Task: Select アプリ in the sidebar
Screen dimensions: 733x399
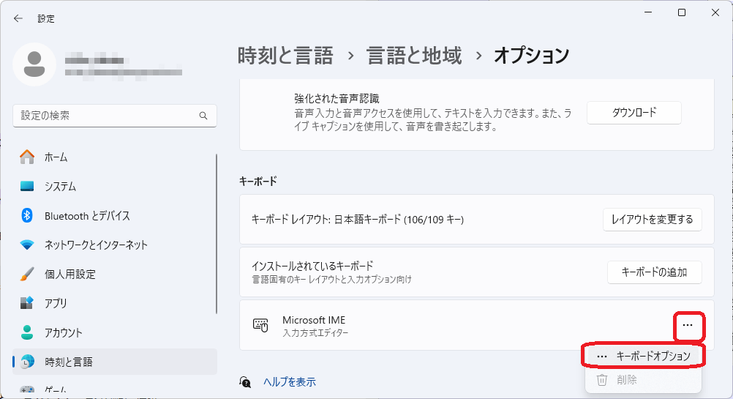Action: click(56, 303)
